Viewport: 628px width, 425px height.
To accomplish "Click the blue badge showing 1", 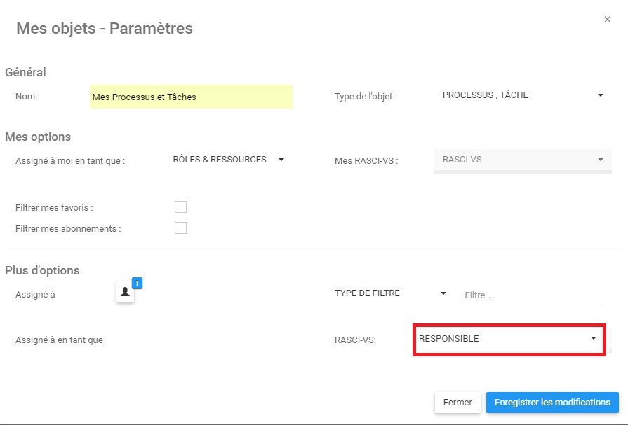I will click(138, 283).
